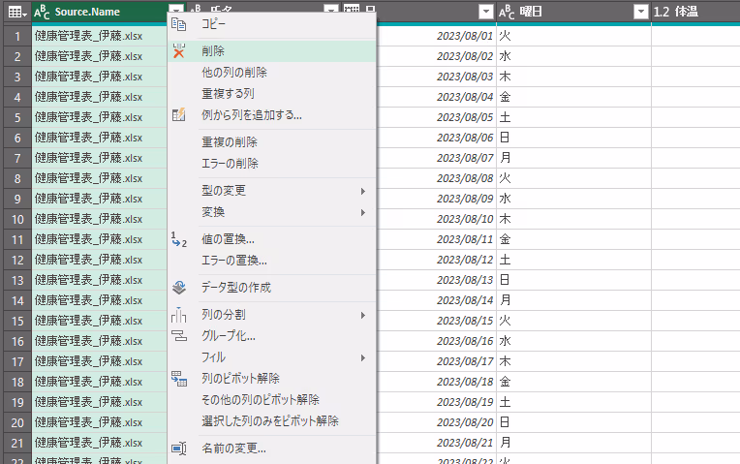Expand the 型の変更 submenu arrow
The height and width of the screenshot is (464, 740).
click(x=363, y=191)
